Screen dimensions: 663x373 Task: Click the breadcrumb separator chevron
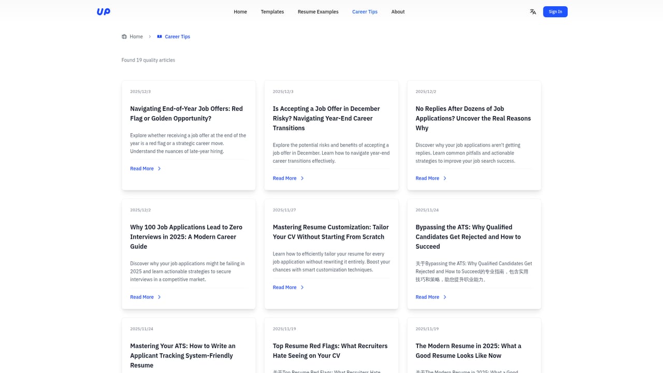click(x=150, y=37)
